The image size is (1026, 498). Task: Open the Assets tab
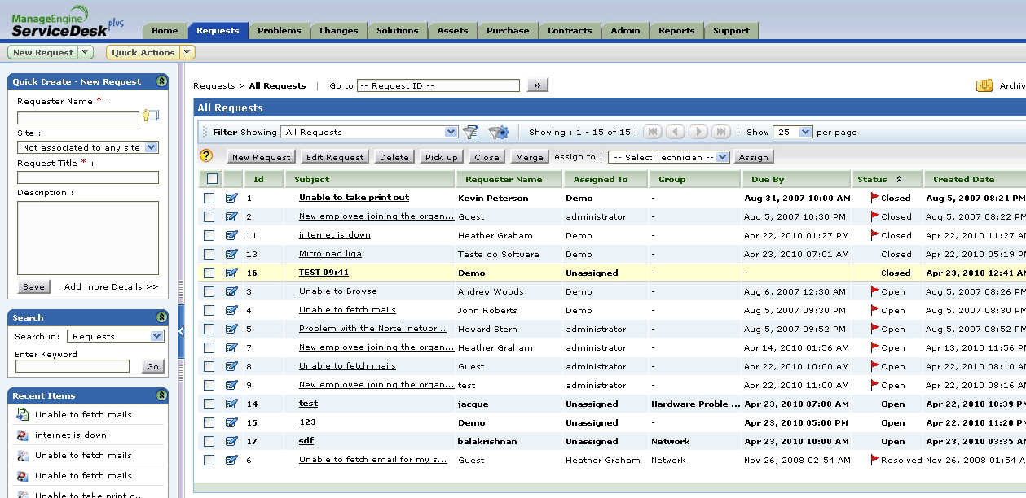pos(452,31)
